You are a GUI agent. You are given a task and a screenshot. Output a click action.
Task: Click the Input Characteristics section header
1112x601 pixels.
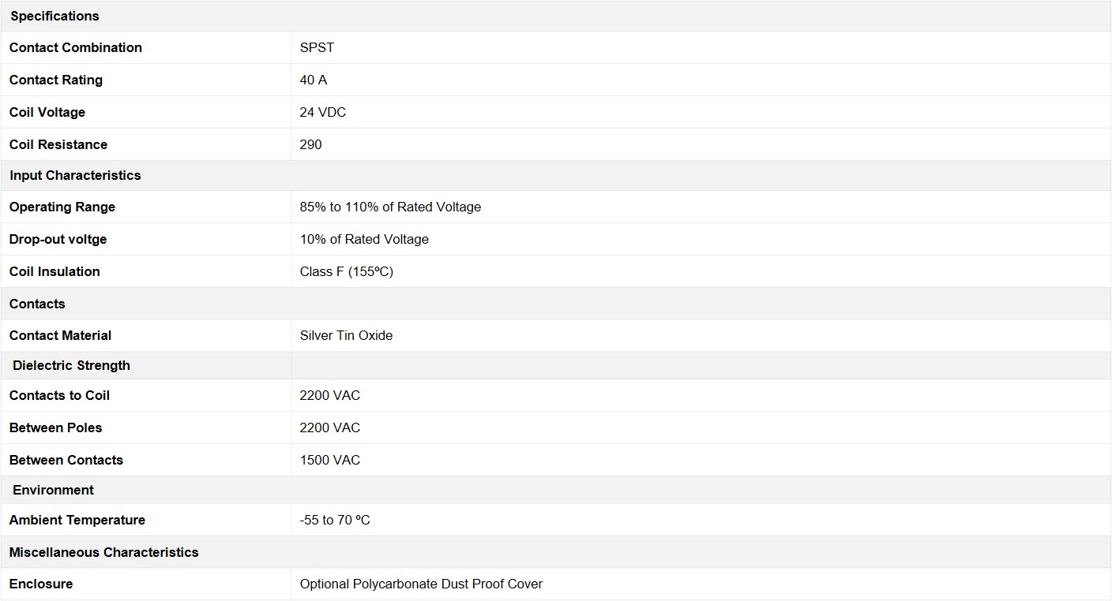pyautogui.click(x=75, y=175)
